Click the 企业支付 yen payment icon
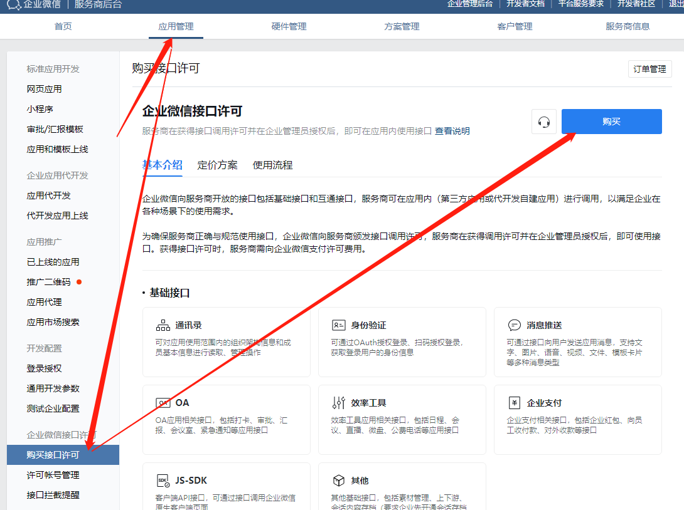The height and width of the screenshot is (510, 684). [x=515, y=403]
